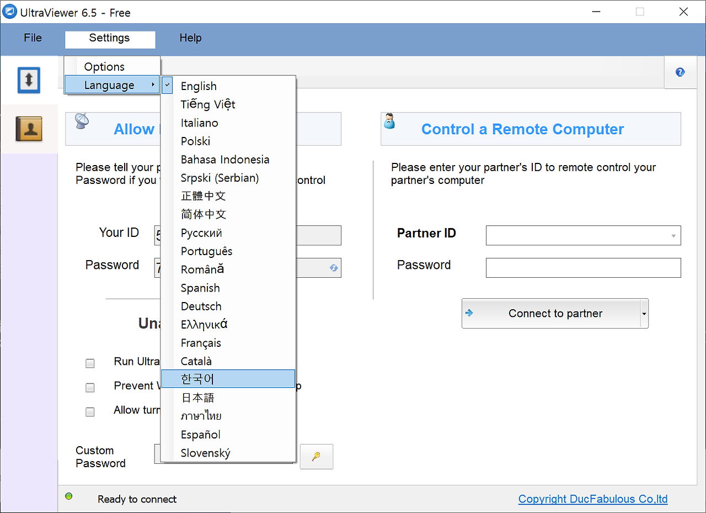Viewport: 706px width, 513px height.
Task: Click the UltraViewer app icon in title bar
Action: (x=10, y=12)
